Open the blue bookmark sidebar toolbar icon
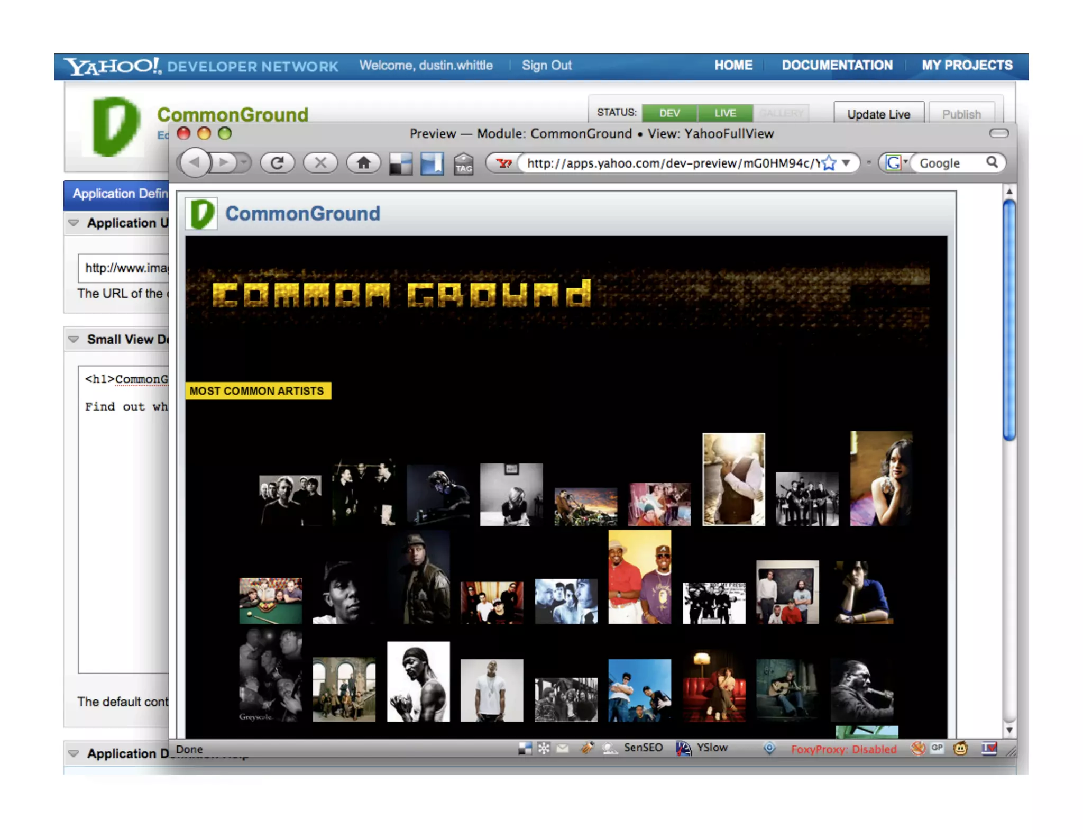The height and width of the screenshot is (837, 1083). (x=432, y=163)
